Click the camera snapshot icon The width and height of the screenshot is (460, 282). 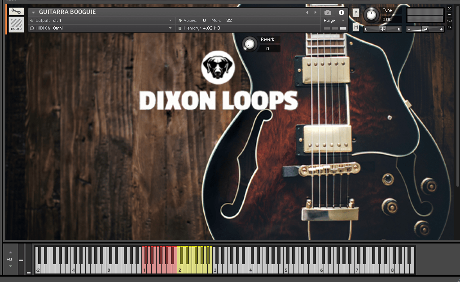[328, 13]
